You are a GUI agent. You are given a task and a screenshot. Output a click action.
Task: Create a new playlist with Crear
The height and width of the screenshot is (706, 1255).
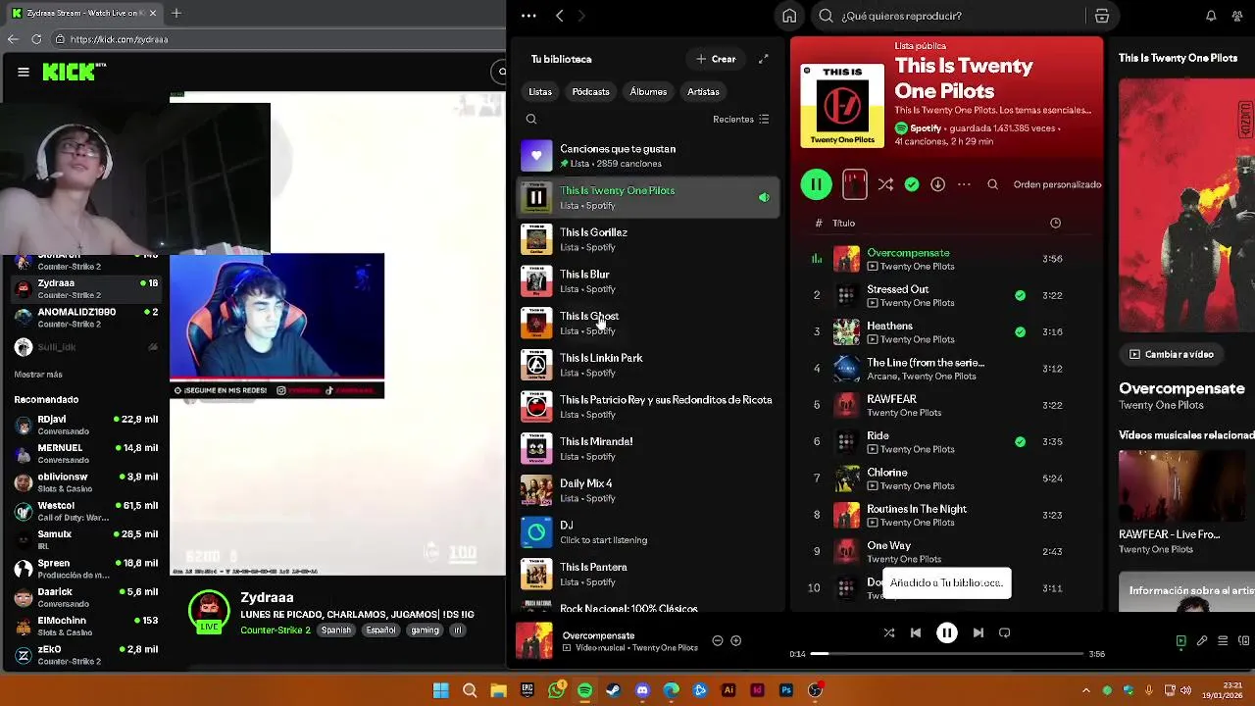(x=716, y=59)
